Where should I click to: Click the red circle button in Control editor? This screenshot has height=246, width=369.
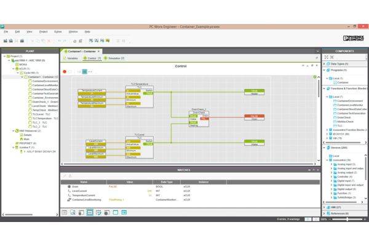65,71
